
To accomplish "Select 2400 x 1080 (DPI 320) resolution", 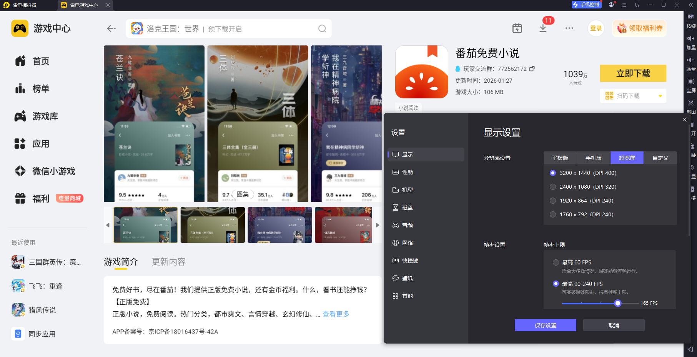I will (x=553, y=187).
